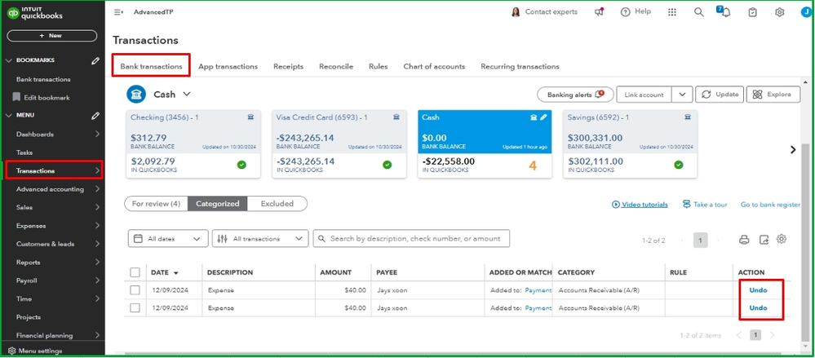Screen dimensions: 815x358
Task: Select all rows with header checkbox
Action: (135, 272)
